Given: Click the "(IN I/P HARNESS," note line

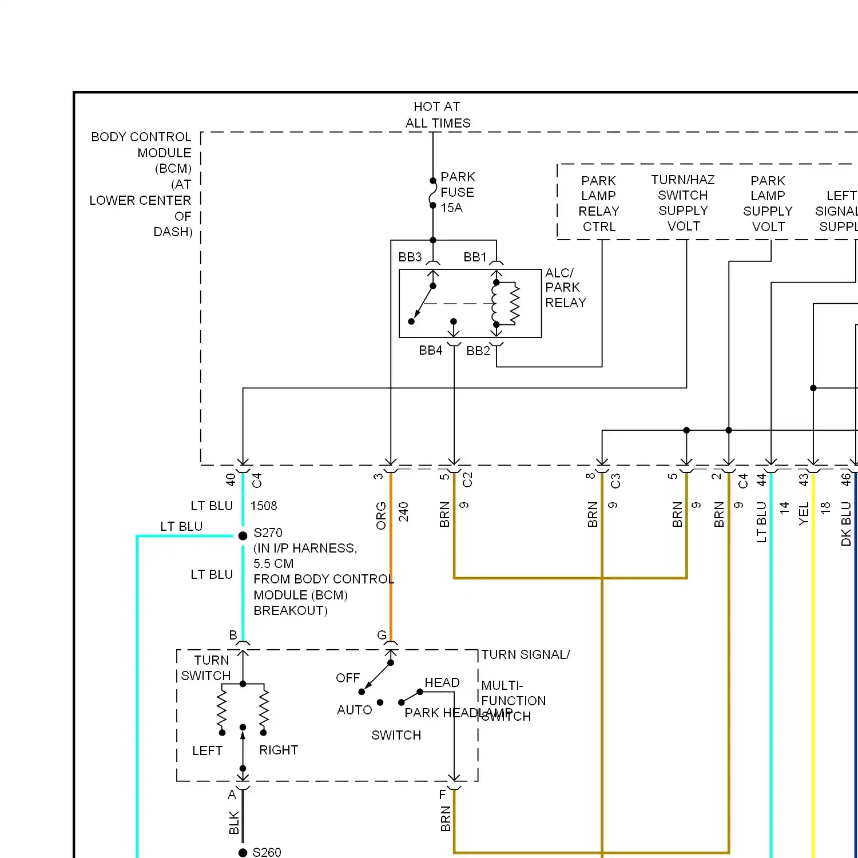Looking at the screenshot, I should pos(305,548).
